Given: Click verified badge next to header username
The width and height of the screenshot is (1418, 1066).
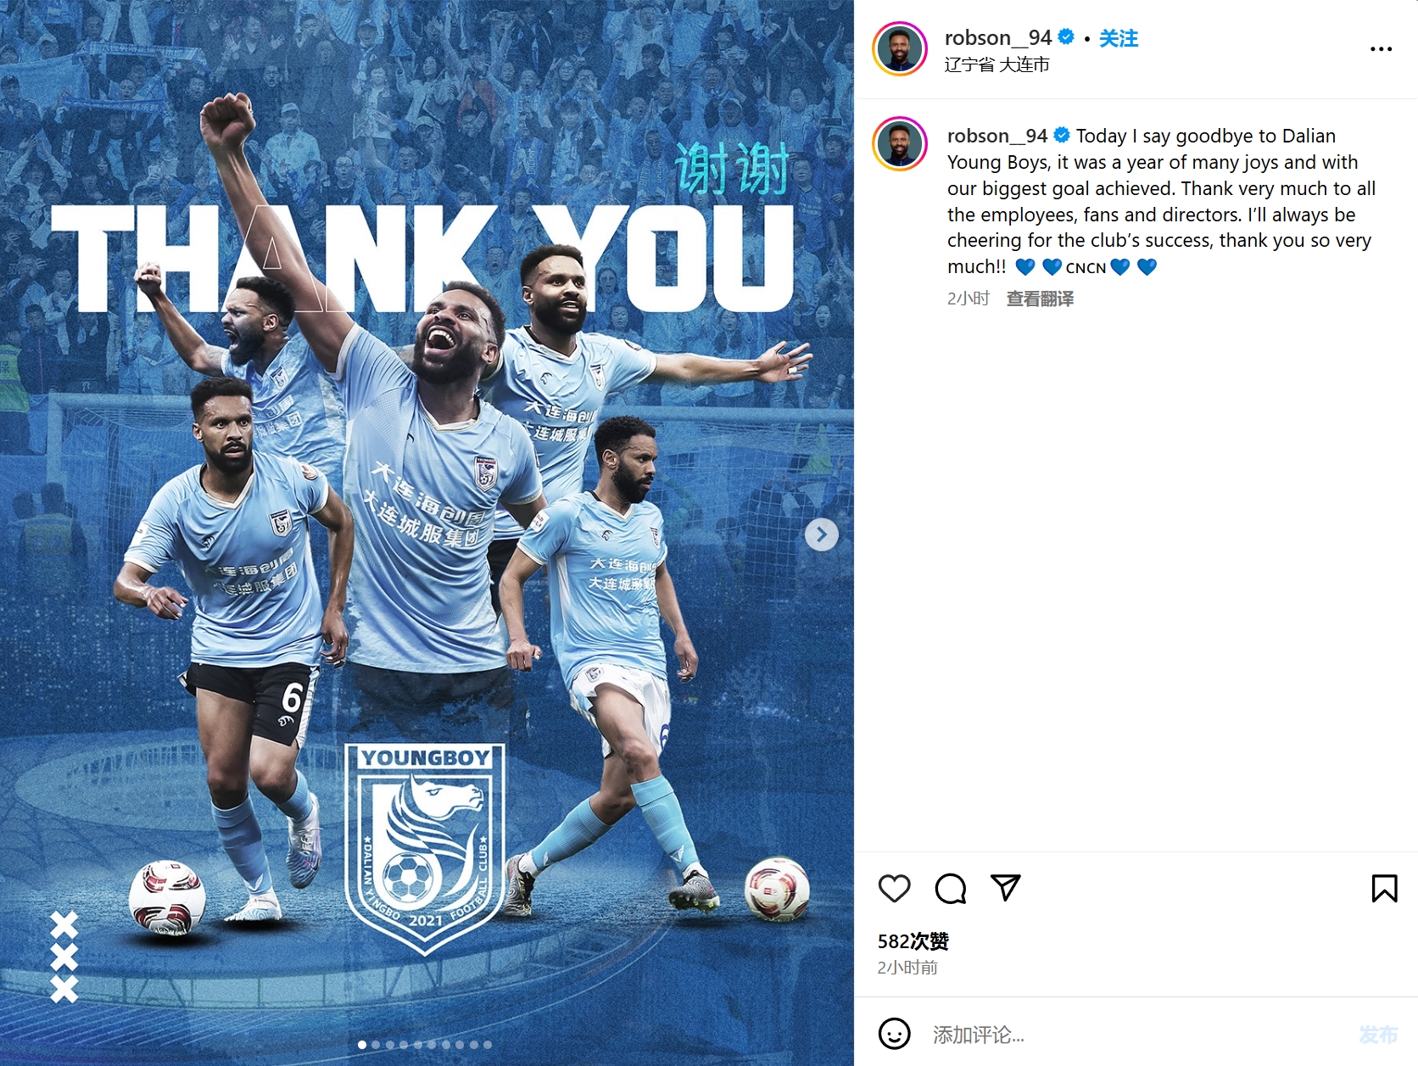Looking at the screenshot, I should [1067, 37].
